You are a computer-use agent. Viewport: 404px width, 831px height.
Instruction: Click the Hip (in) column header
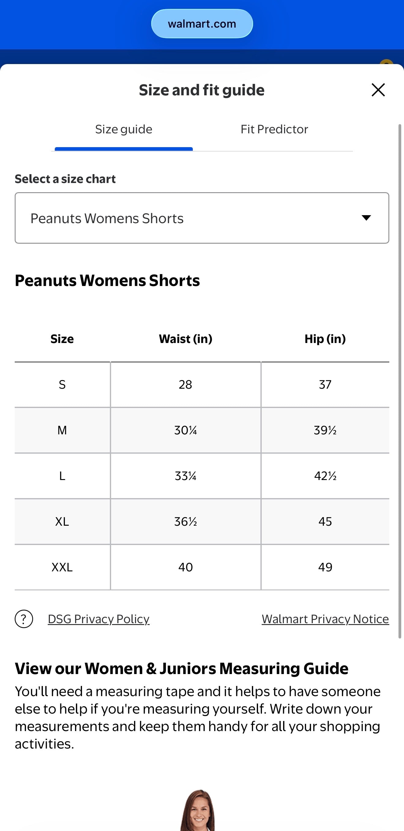[325, 339]
